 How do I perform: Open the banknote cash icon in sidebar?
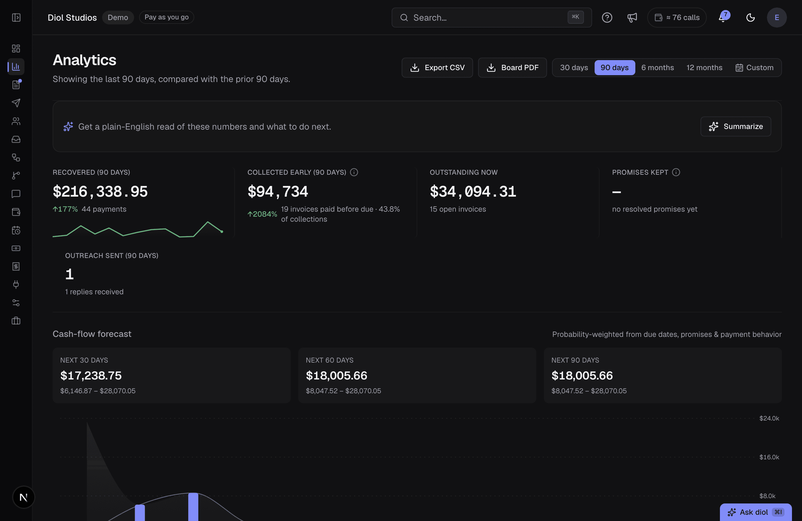pos(16,248)
